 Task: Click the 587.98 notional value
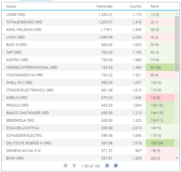pyautogui.click(x=107, y=143)
